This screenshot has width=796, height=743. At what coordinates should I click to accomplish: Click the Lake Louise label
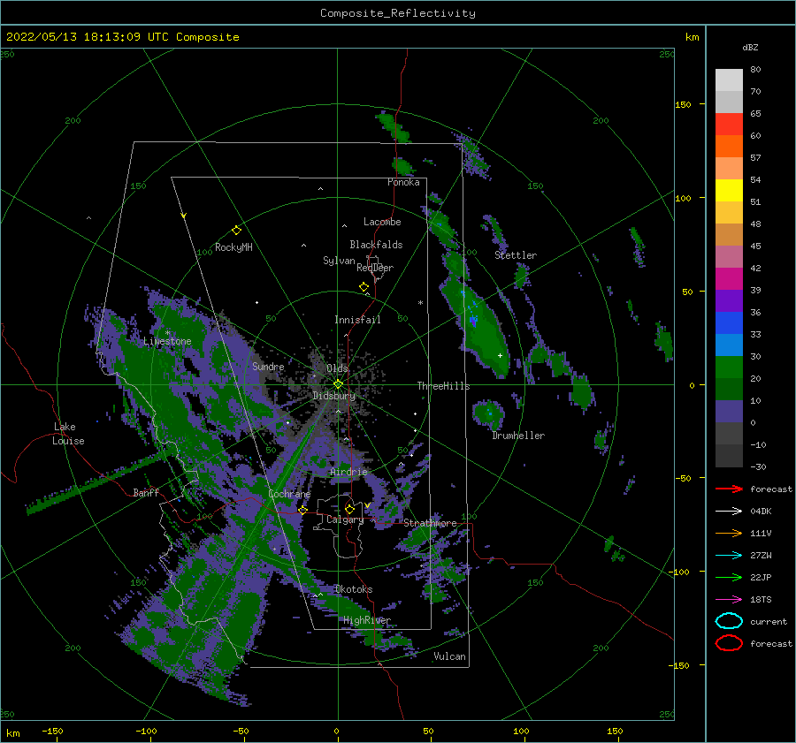[68, 434]
